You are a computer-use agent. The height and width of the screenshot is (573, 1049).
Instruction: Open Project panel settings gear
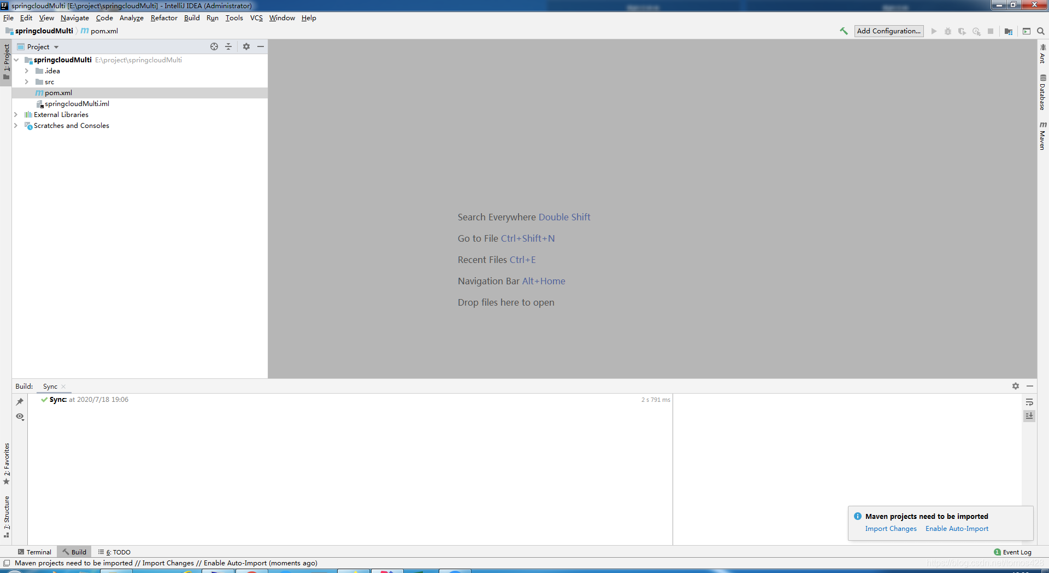pyautogui.click(x=246, y=46)
